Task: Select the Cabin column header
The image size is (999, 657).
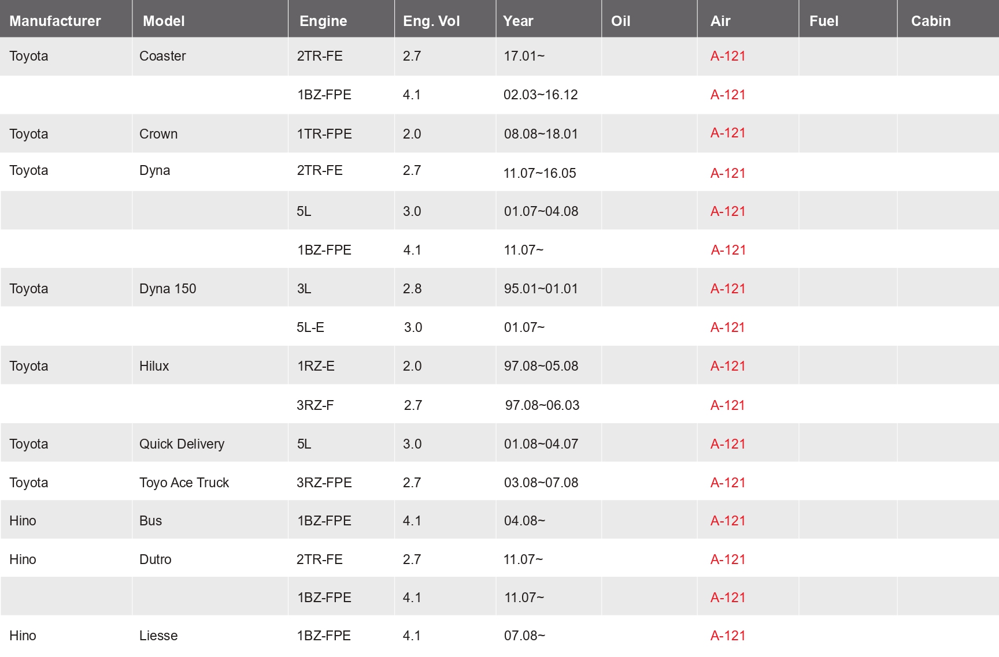Action: pos(930,21)
